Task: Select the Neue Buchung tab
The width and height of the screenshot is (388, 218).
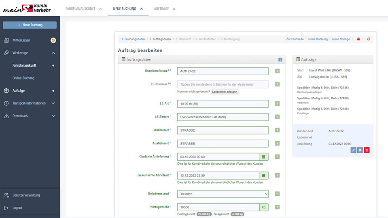Action: tap(125, 8)
